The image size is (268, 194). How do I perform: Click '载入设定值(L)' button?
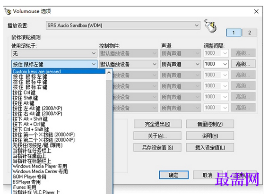click(210, 148)
